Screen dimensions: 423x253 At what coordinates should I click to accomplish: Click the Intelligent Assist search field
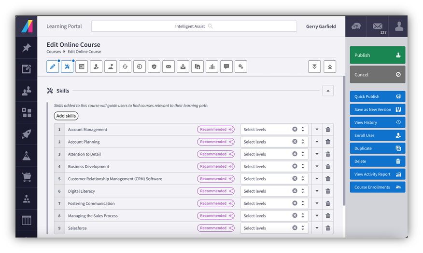pyautogui.click(x=194, y=27)
